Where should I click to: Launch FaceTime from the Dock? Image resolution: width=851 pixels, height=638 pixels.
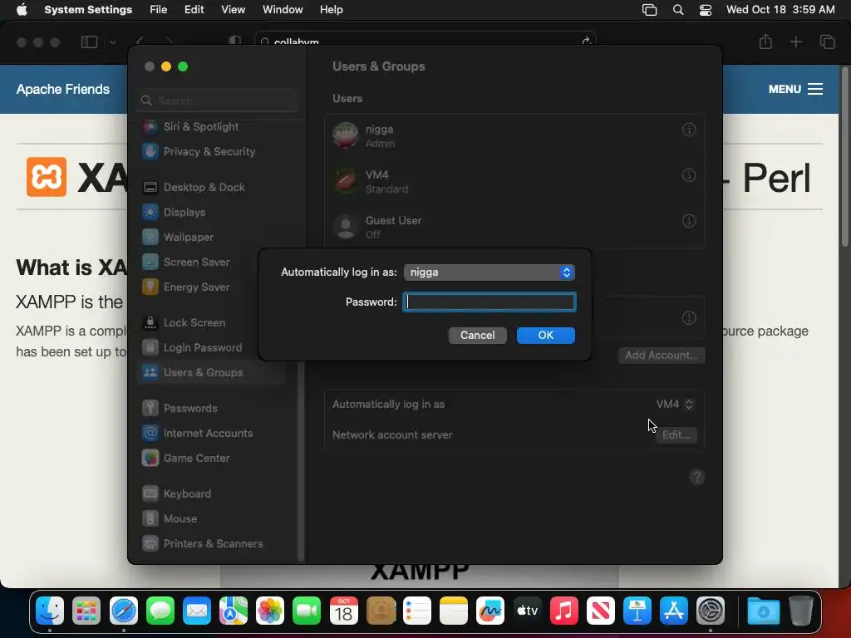pyautogui.click(x=307, y=611)
